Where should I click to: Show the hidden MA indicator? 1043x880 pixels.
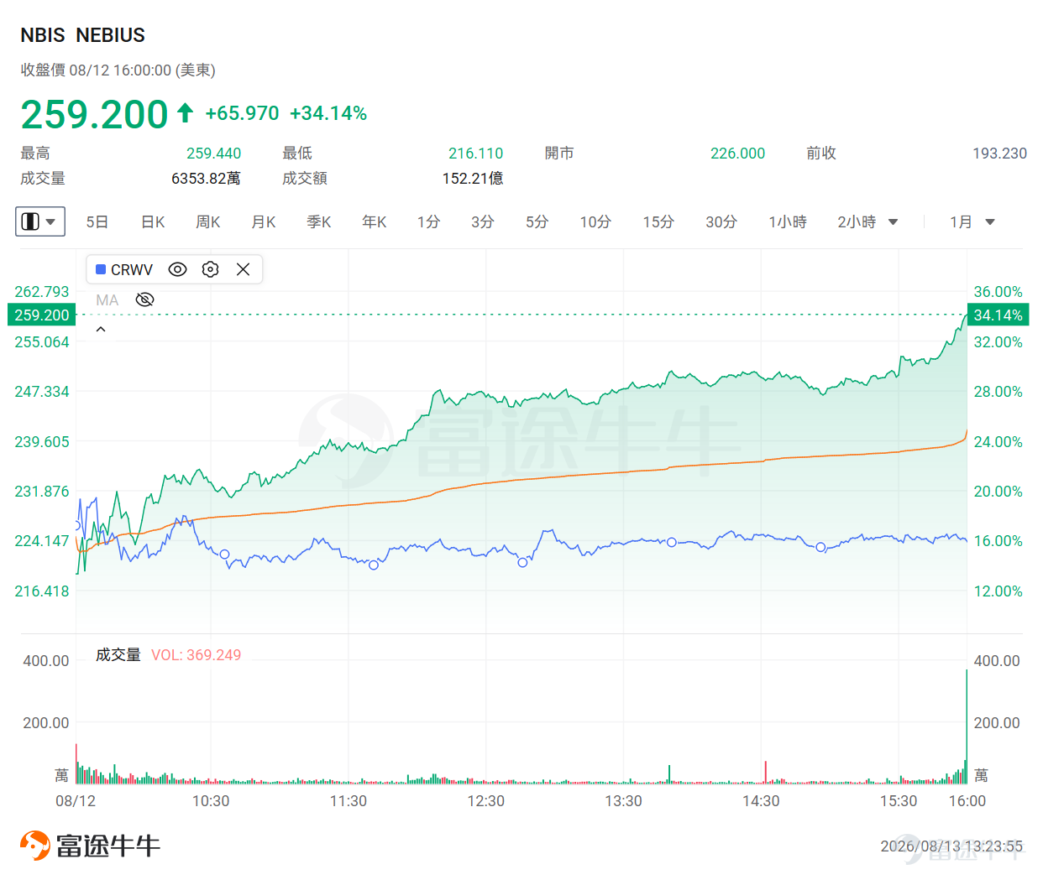pos(144,299)
